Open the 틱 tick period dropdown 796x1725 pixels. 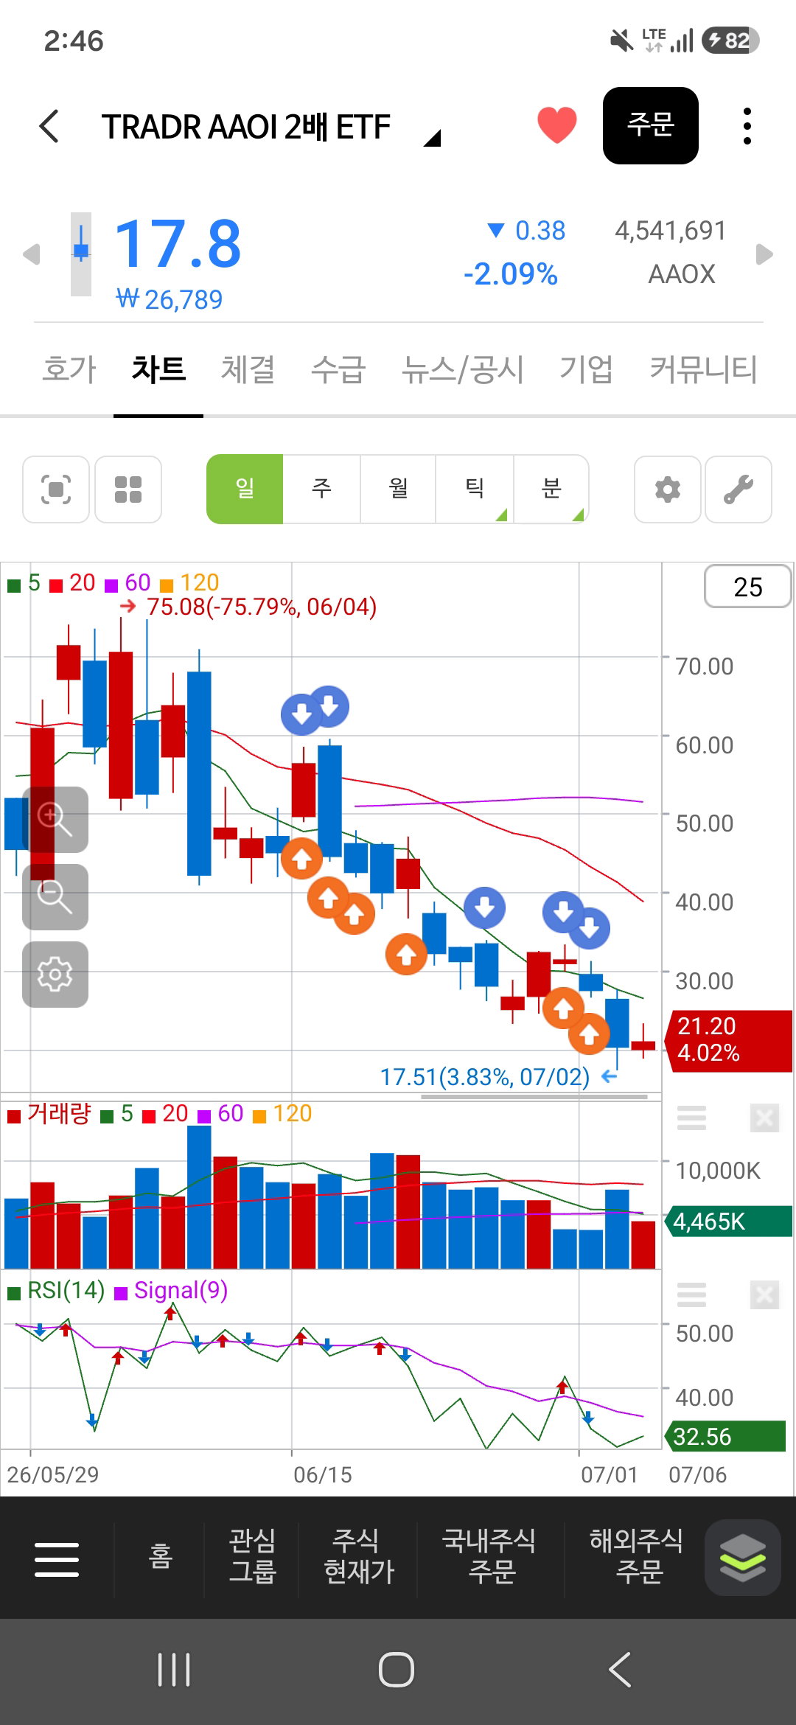pyautogui.click(x=475, y=489)
